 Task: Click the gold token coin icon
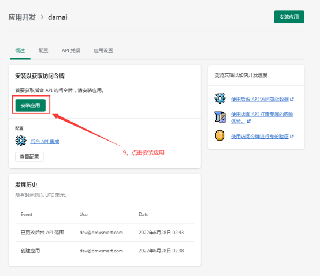tap(219, 135)
